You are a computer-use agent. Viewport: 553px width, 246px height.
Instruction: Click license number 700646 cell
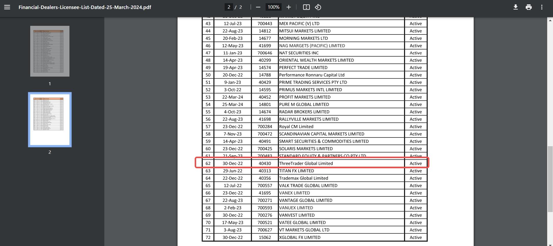click(265, 53)
